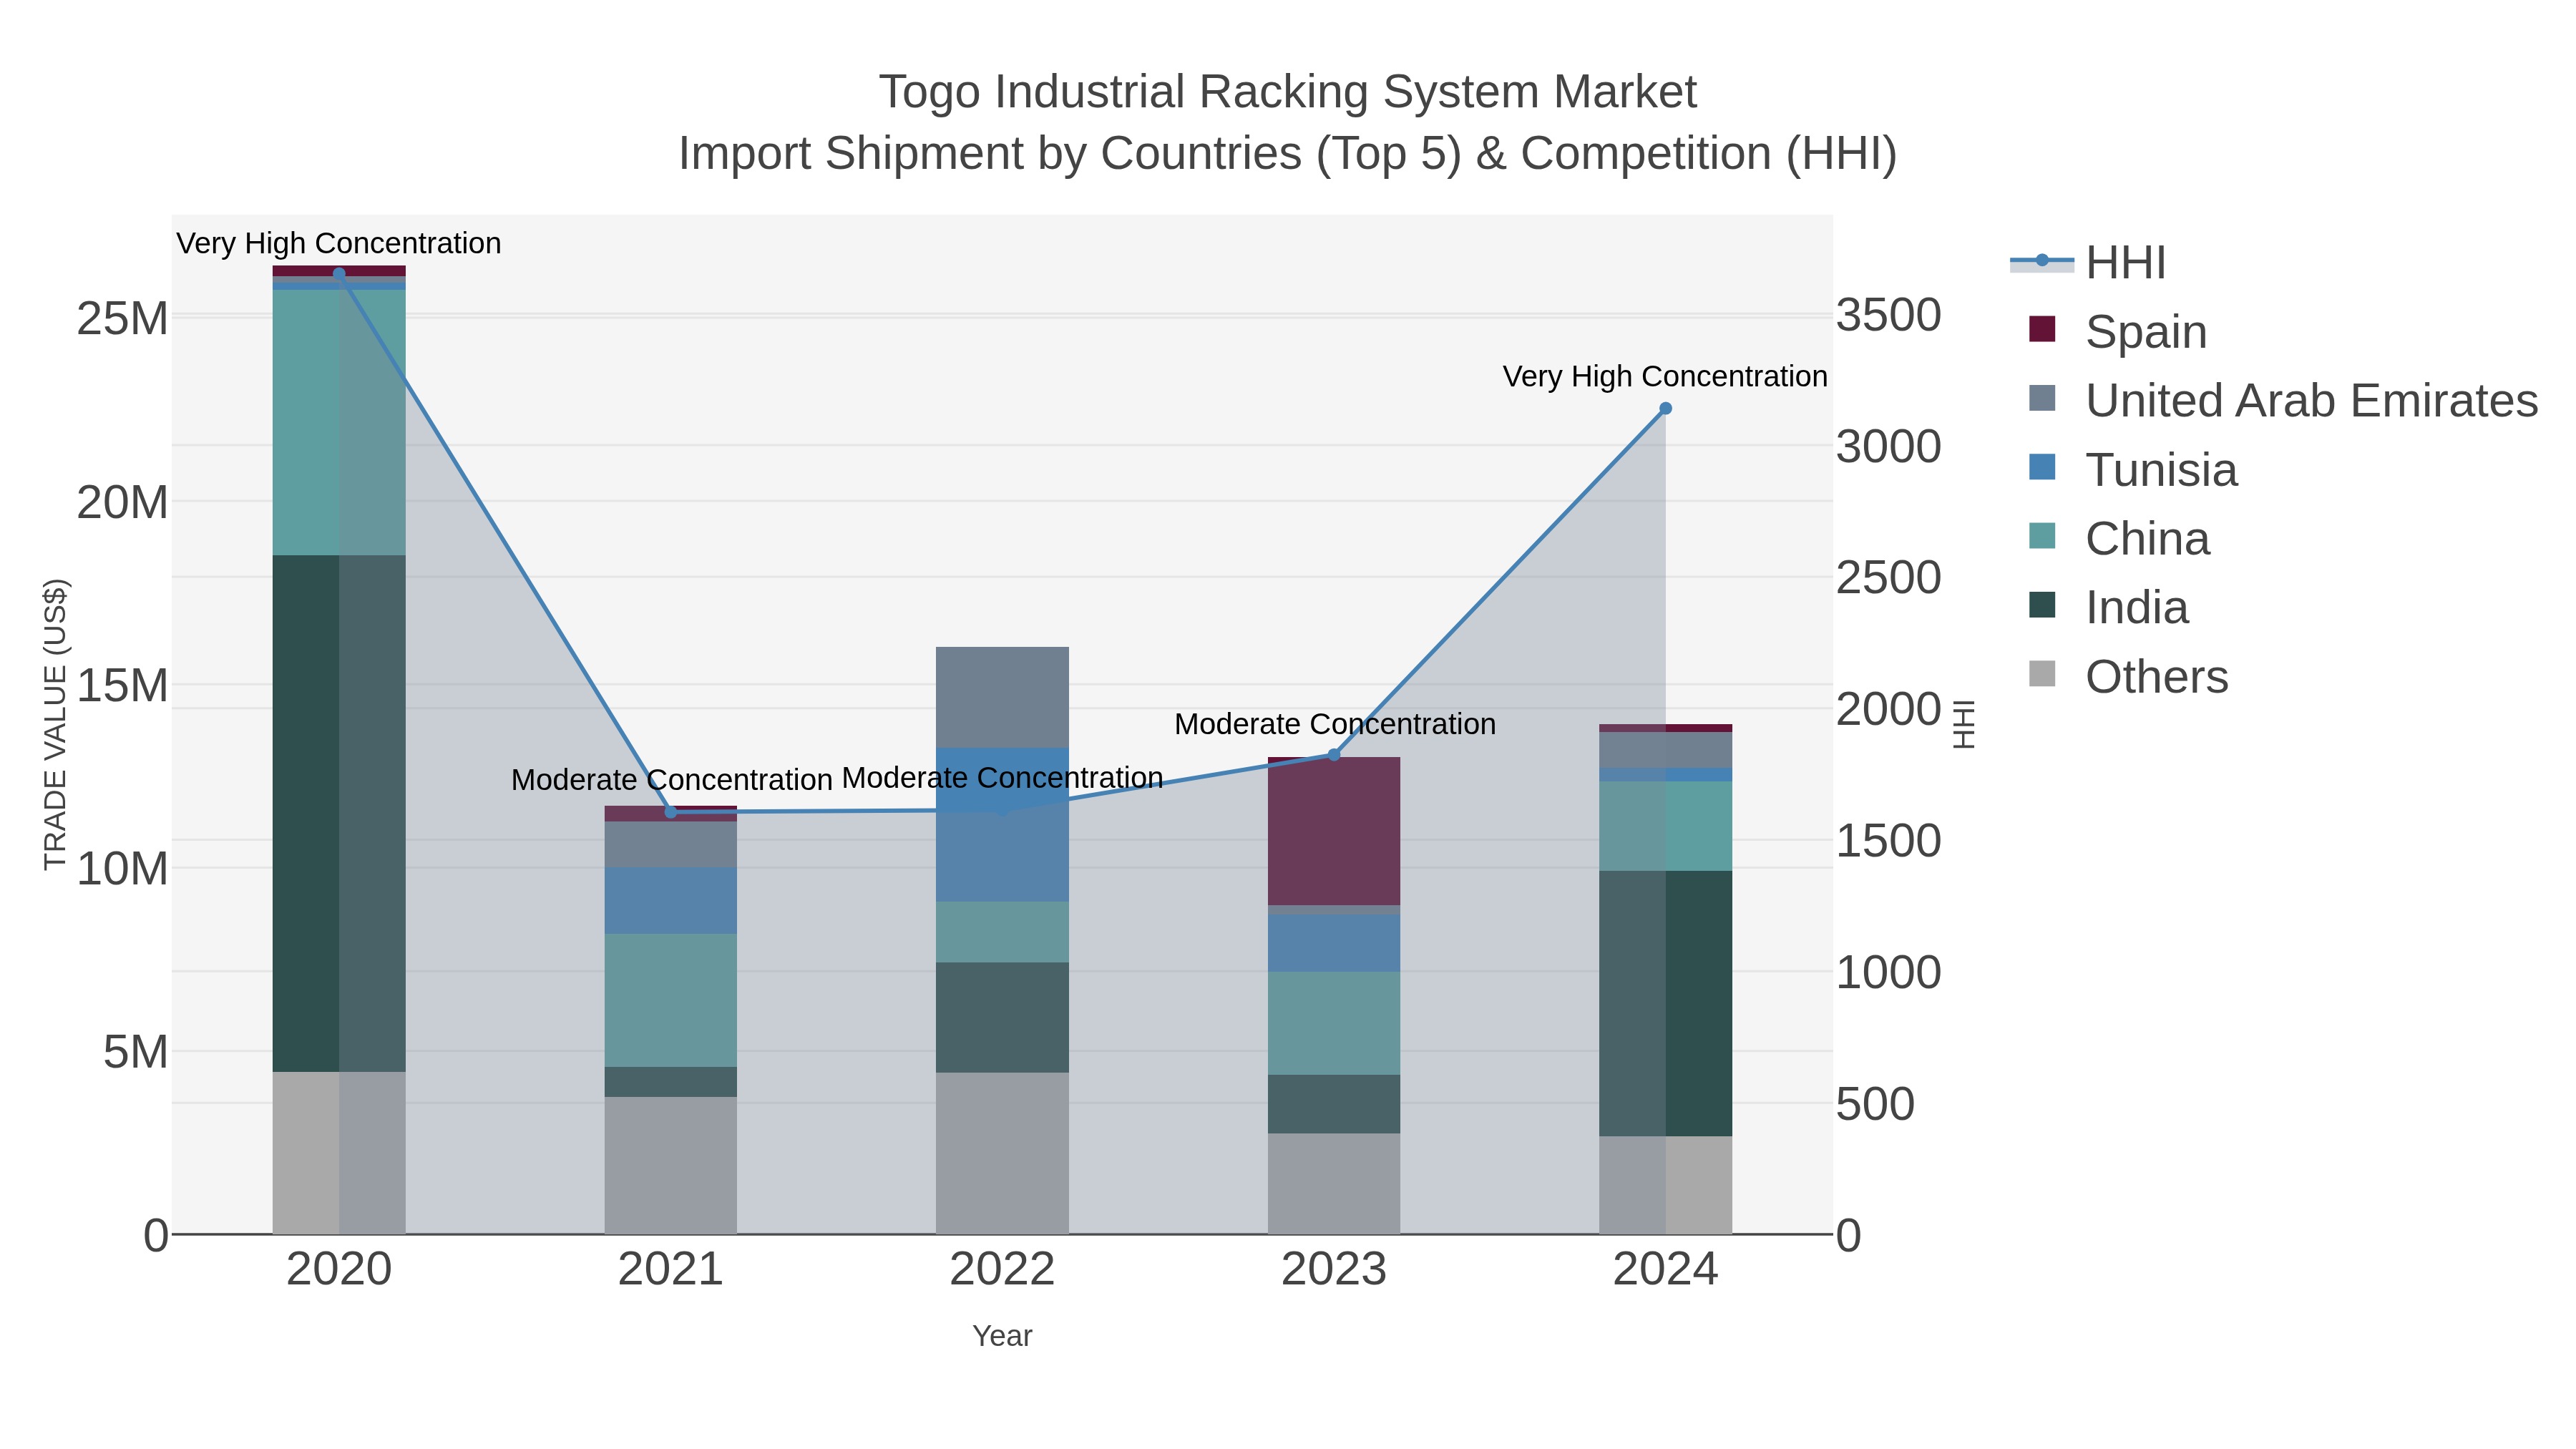Click the Others color swatch in legend
2576x1449 pixels.
pyautogui.click(x=2042, y=674)
